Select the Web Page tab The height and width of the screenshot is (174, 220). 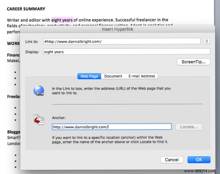[x=89, y=76]
